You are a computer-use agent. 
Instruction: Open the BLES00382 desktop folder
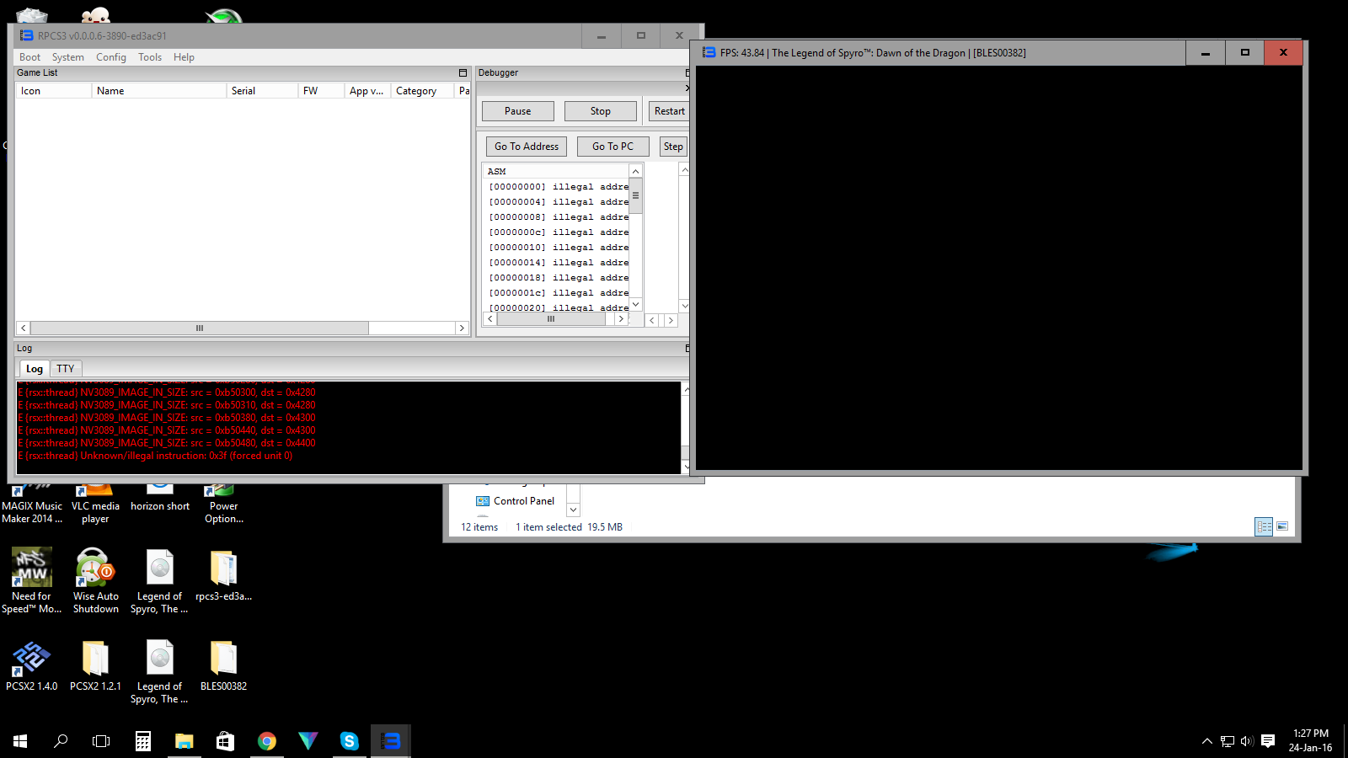(224, 665)
